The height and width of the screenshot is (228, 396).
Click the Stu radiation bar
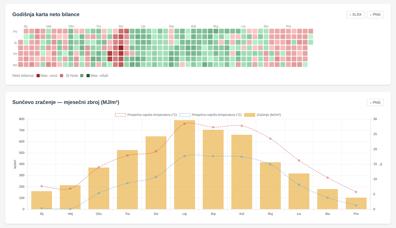(327, 199)
